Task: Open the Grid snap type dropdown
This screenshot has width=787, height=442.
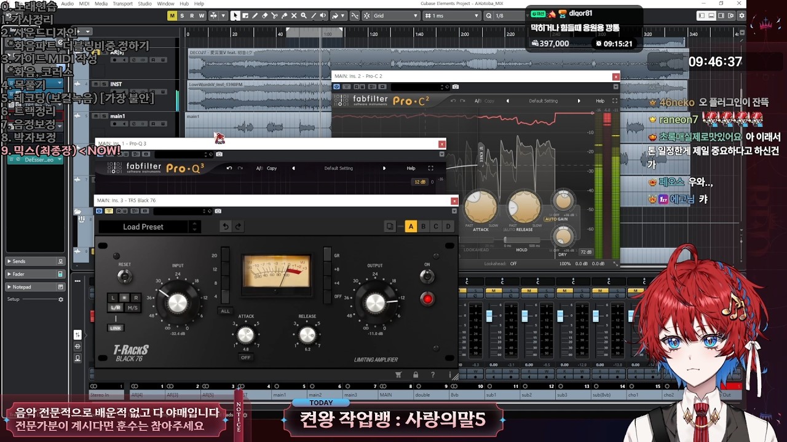Action: pos(396,15)
